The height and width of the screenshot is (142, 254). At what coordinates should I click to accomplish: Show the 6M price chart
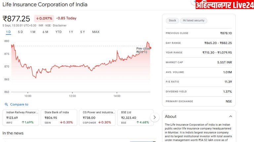45,32
